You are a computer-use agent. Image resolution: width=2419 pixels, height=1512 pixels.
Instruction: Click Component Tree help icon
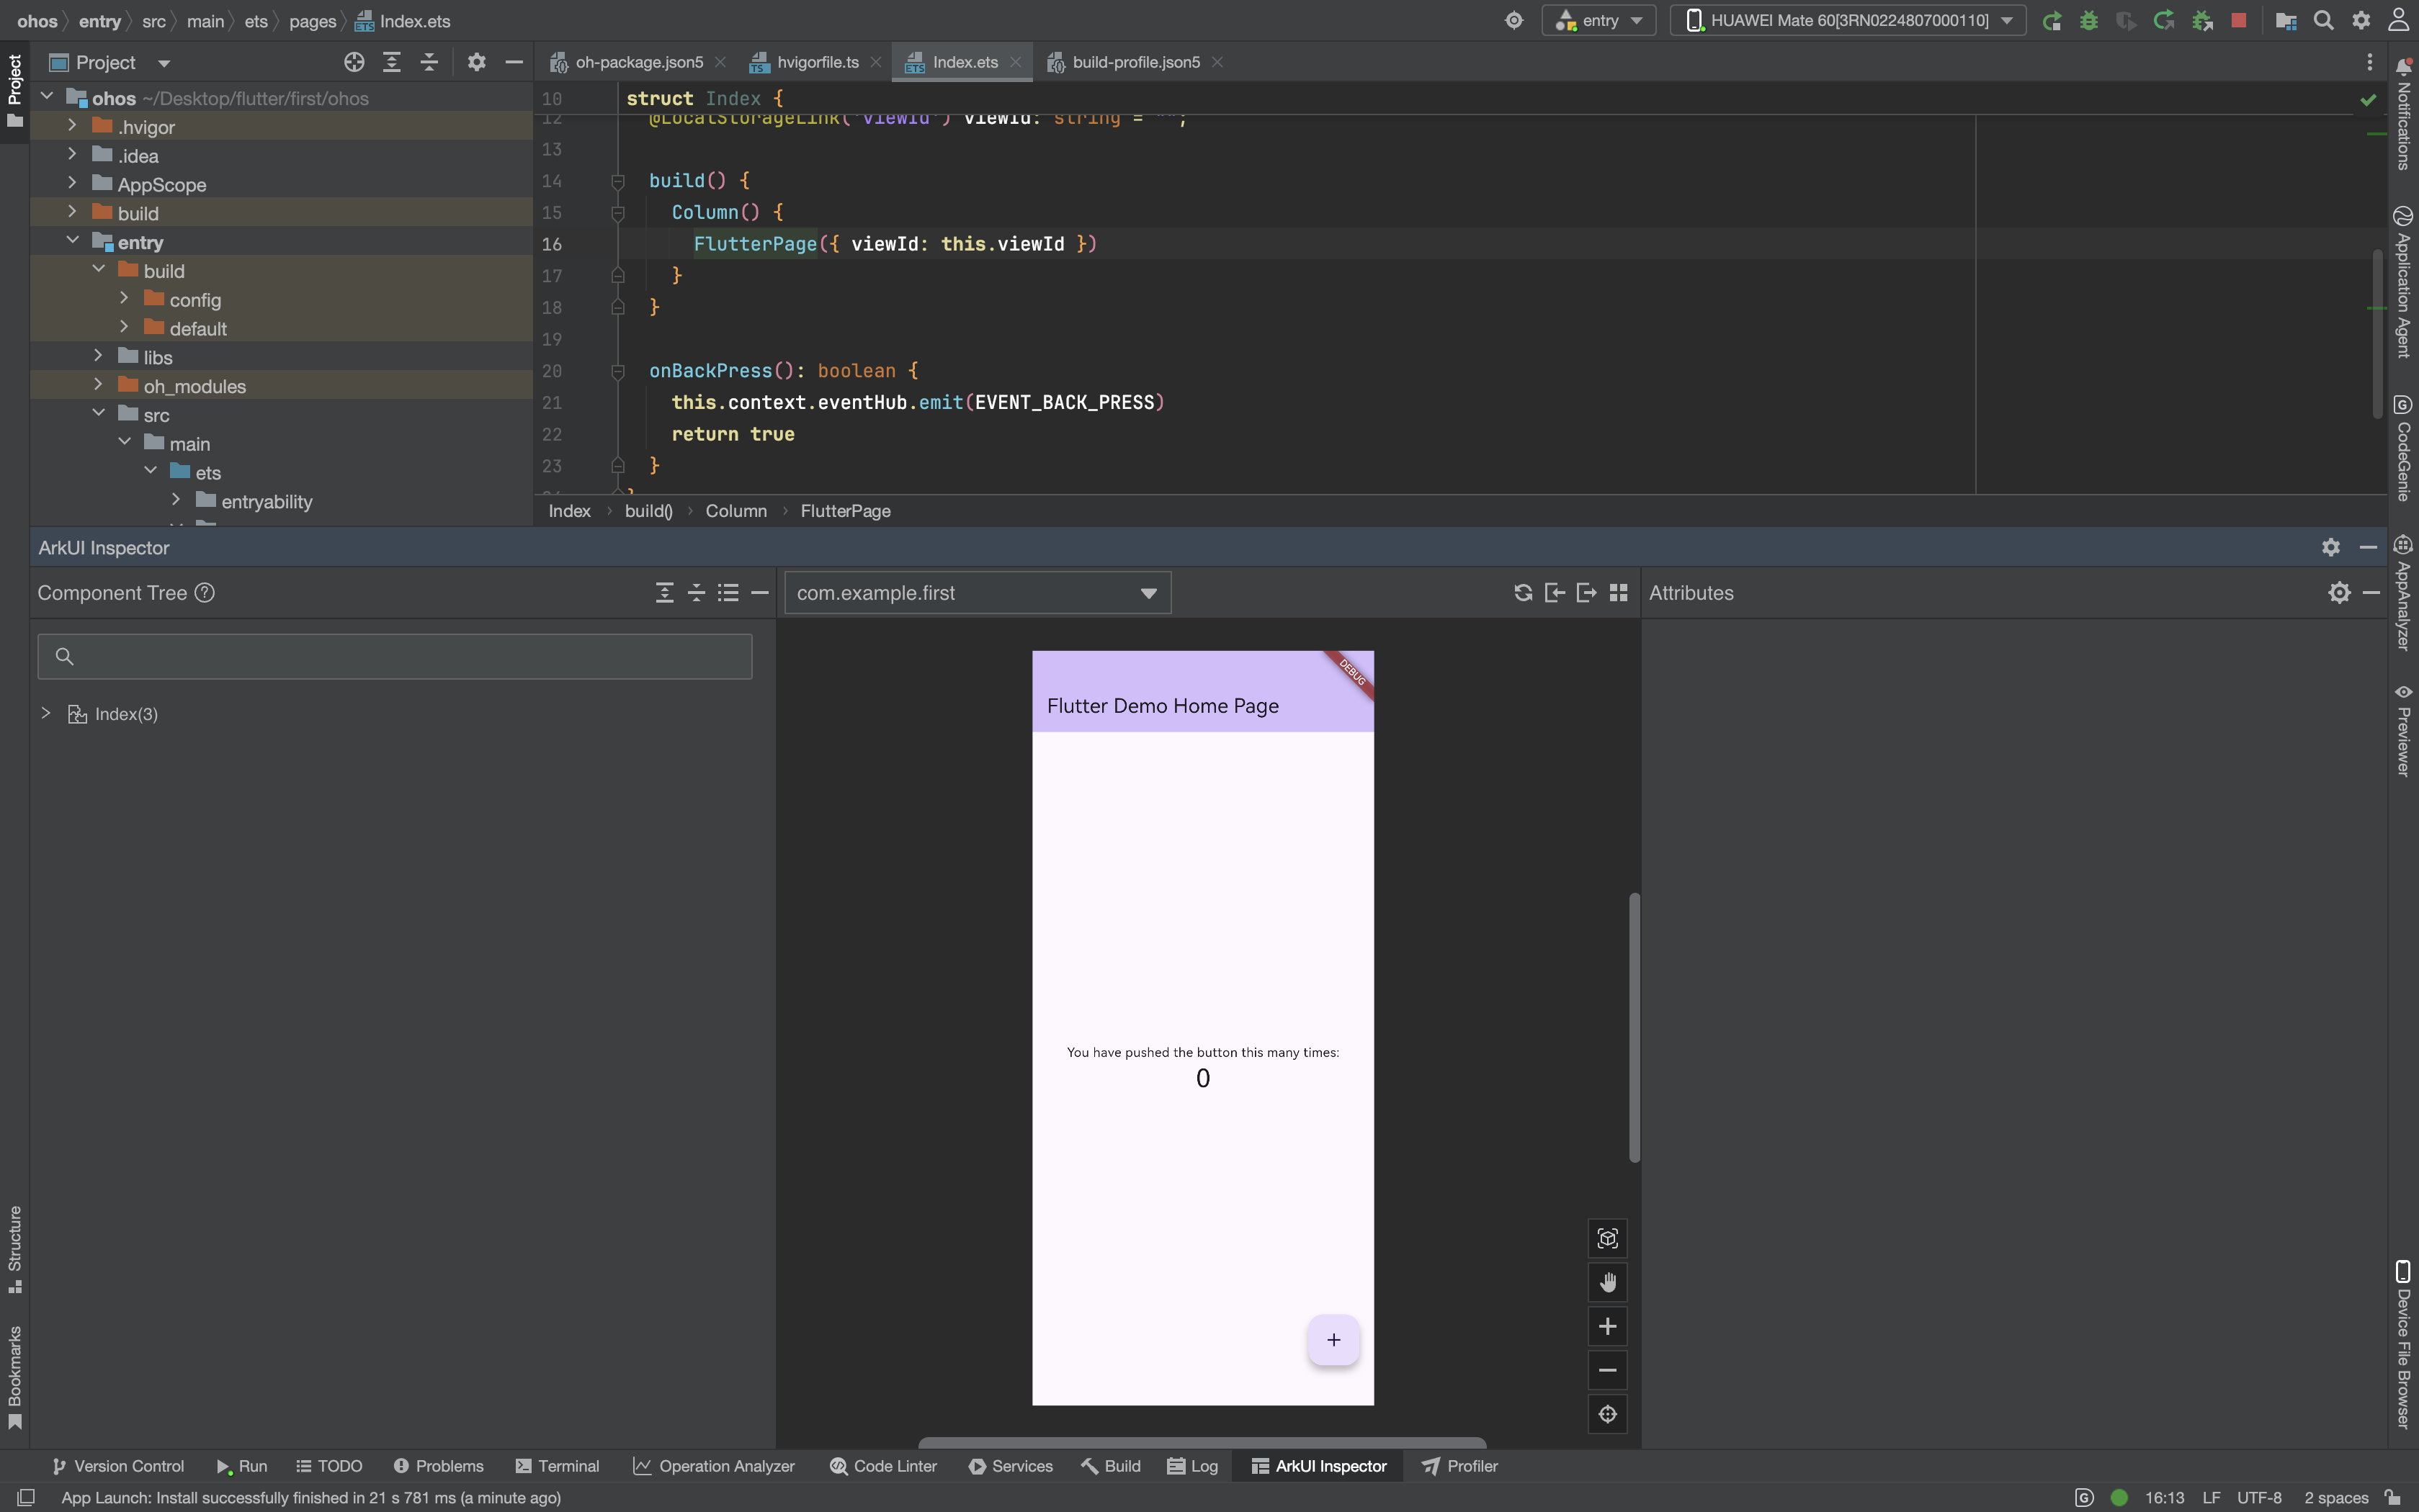205,593
